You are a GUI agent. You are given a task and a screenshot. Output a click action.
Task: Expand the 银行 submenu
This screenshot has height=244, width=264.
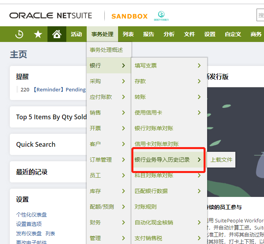point(109,66)
